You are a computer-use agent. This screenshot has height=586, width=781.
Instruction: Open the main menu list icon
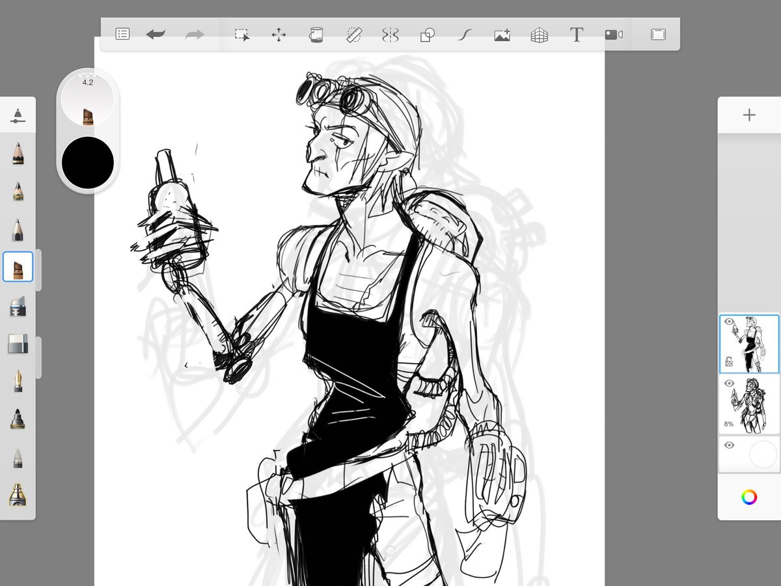[x=122, y=34]
